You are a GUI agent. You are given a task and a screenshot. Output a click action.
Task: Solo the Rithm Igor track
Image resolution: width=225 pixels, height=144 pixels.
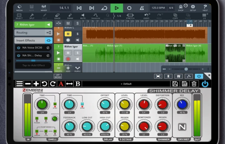click(77, 53)
